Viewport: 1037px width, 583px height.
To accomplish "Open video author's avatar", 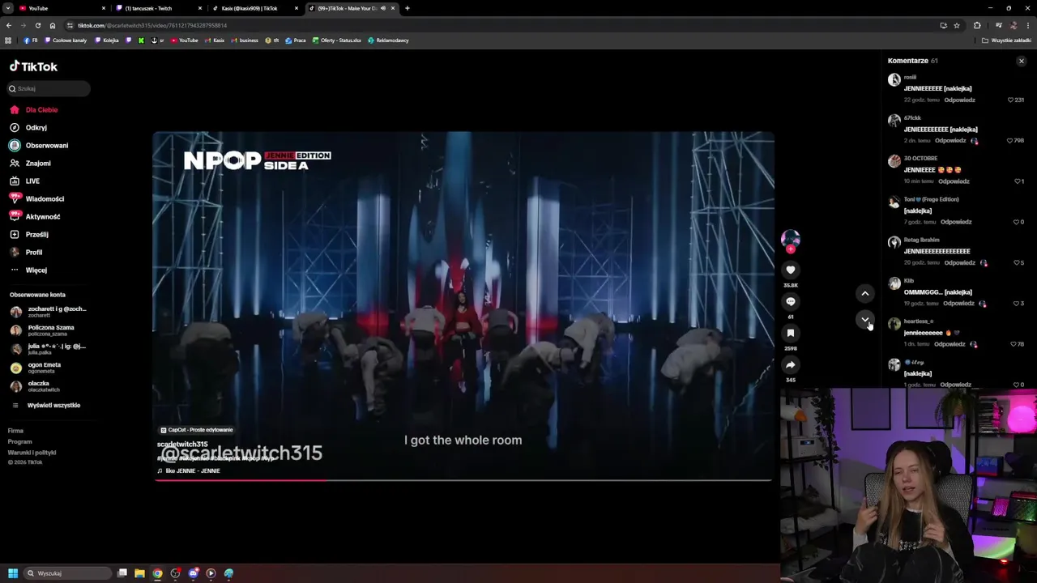I will [x=791, y=238].
